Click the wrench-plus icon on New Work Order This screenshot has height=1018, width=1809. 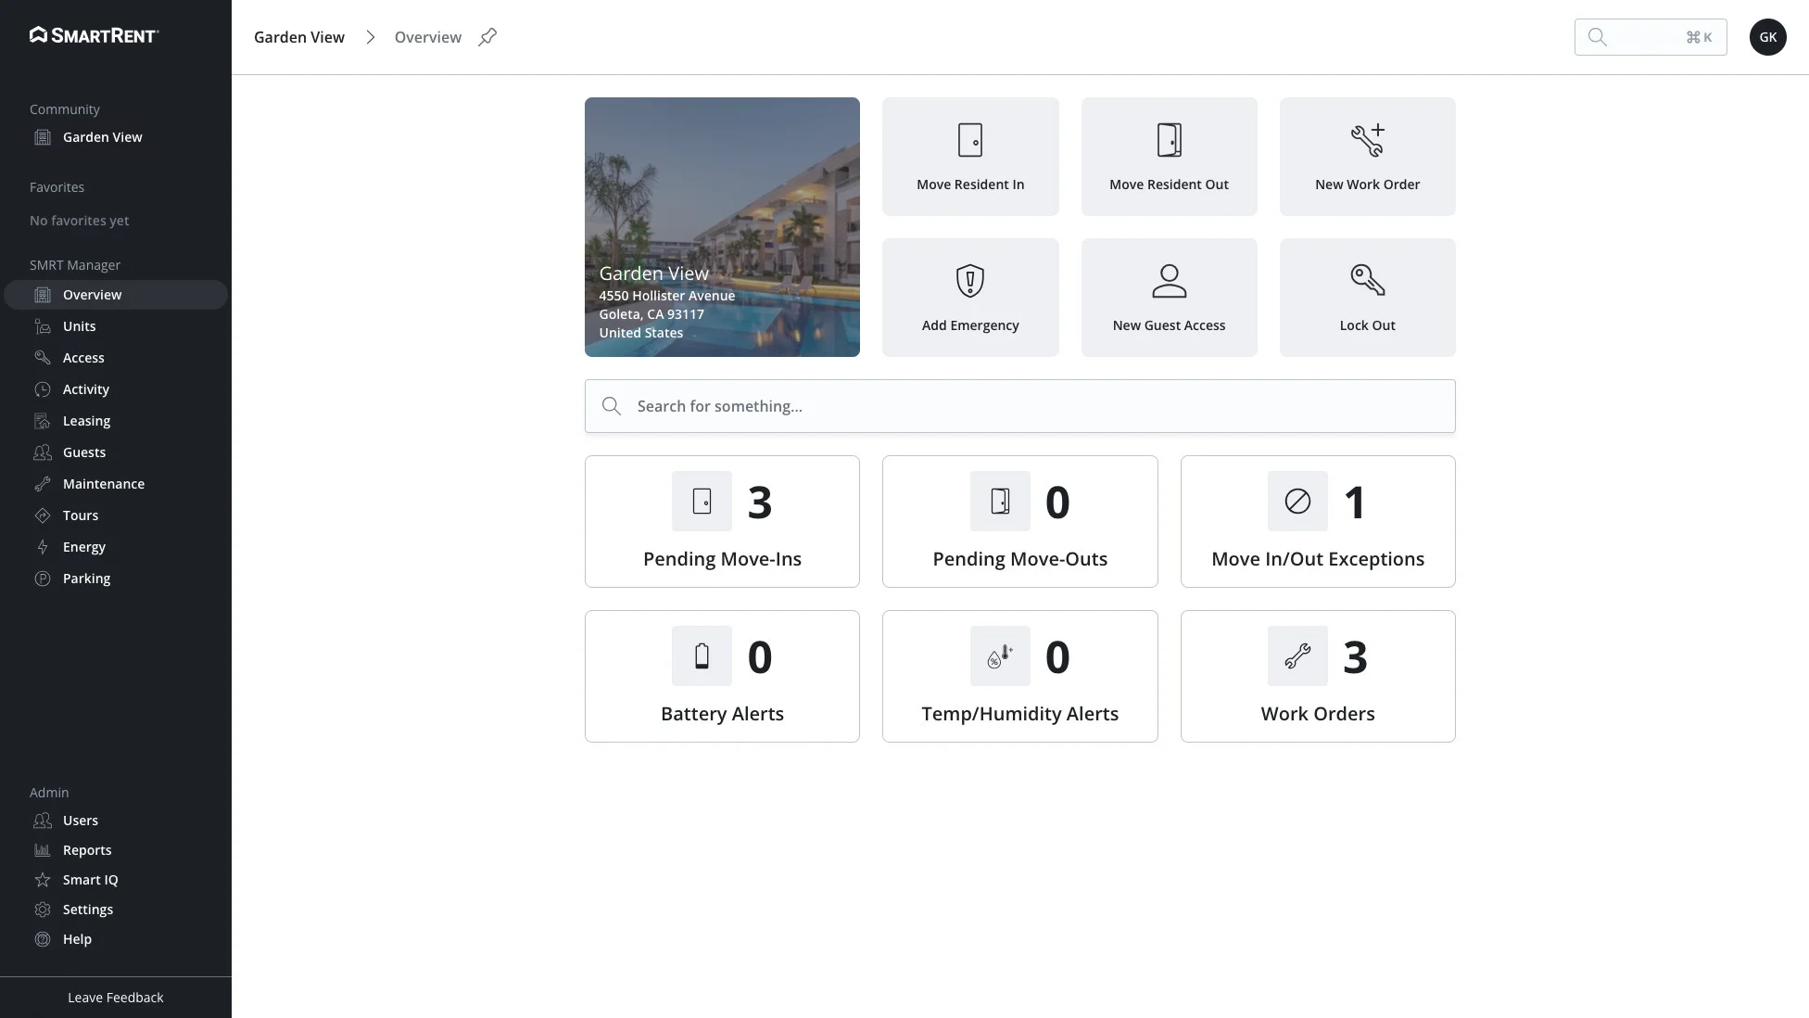(1367, 140)
